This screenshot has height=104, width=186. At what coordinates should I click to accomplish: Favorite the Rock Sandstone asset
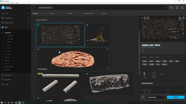[107, 69]
